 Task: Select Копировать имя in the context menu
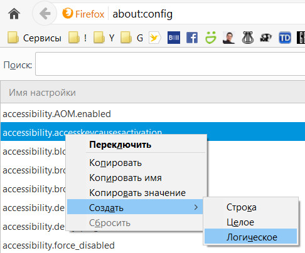tap(126, 178)
